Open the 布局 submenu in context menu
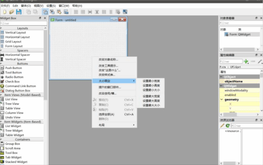263x165 pixels. [x=114, y=125]
